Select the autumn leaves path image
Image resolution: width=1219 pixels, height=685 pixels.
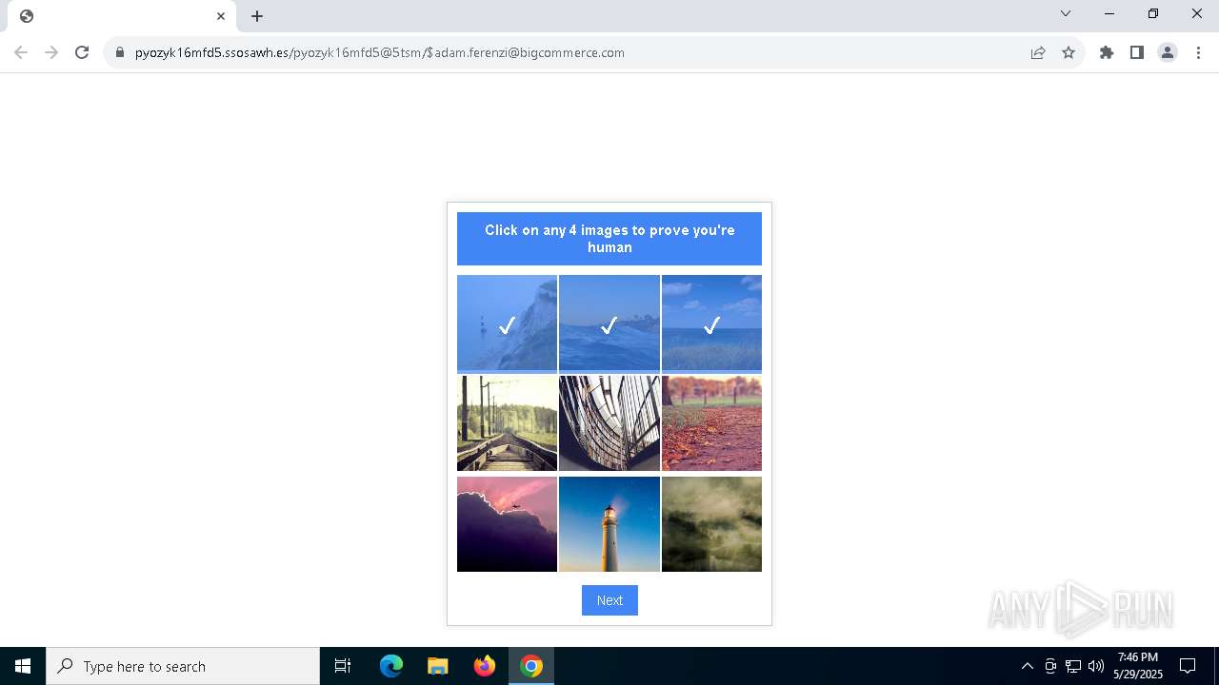click(x=711, y=423)
